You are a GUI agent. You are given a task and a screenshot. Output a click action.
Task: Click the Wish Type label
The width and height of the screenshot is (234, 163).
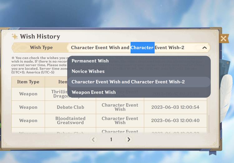point(41,47)
